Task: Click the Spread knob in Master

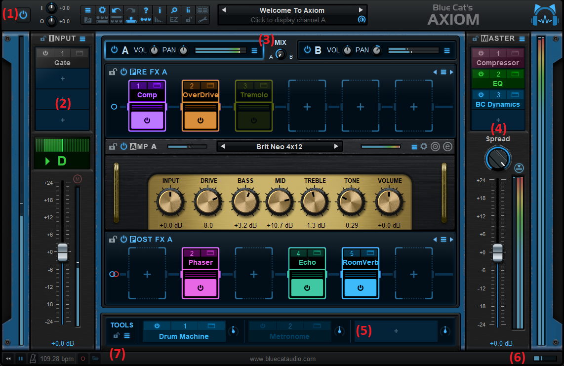Action: (x=498, y=159)
